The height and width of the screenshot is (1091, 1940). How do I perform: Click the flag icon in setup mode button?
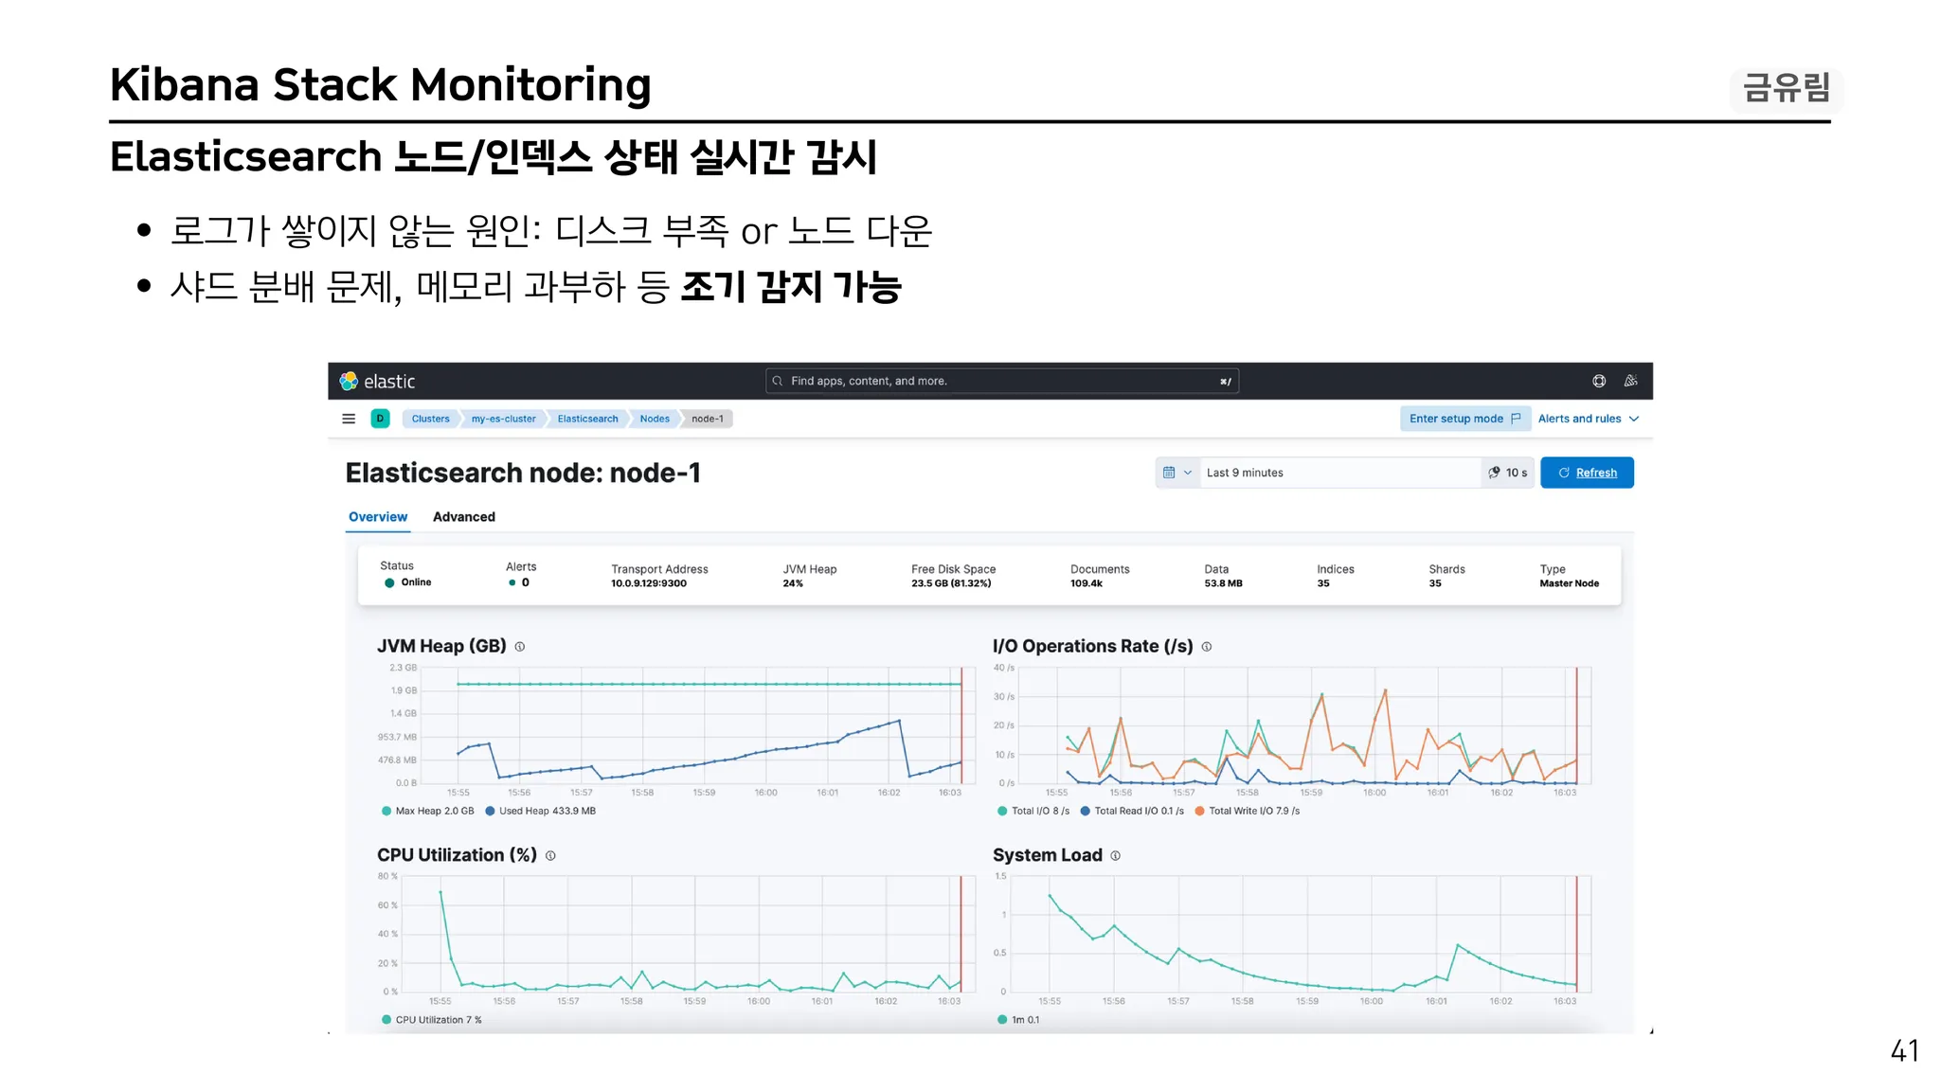pyautogui.click(x=1516, y=419)
